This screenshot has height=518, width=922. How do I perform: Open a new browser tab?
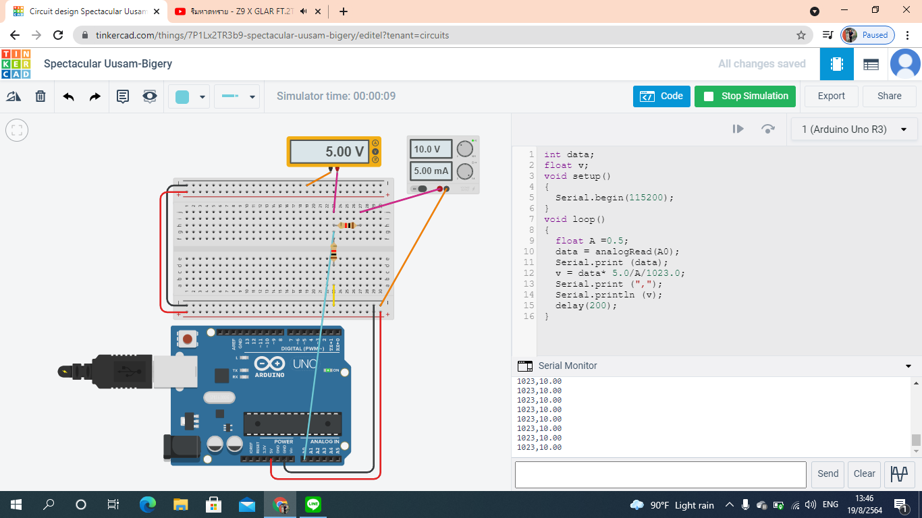[x=344, y=11]
